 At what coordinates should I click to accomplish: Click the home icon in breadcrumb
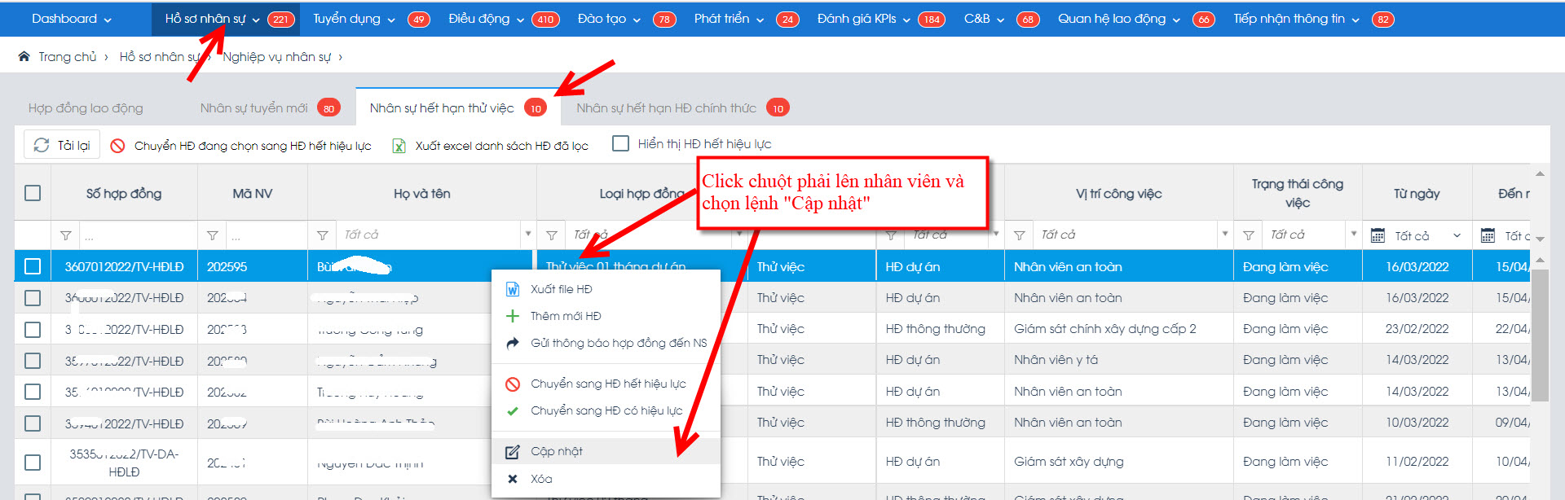coord(24,56)
